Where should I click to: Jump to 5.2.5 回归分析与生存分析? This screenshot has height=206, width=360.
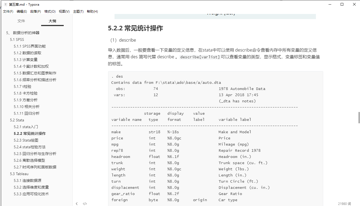tap(35, 154)
